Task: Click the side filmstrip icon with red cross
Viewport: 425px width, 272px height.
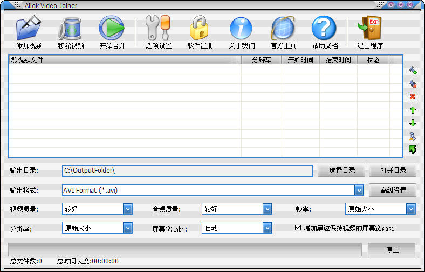Action: [x=413, y=84]
